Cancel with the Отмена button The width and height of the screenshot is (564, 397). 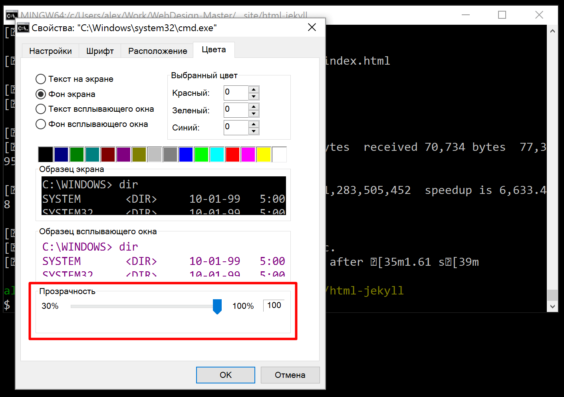(x=290, y=375)
